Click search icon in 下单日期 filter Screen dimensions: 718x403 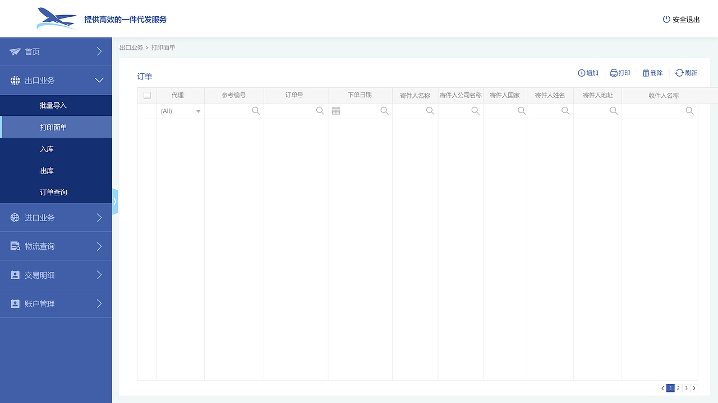[x=385, y=111]
